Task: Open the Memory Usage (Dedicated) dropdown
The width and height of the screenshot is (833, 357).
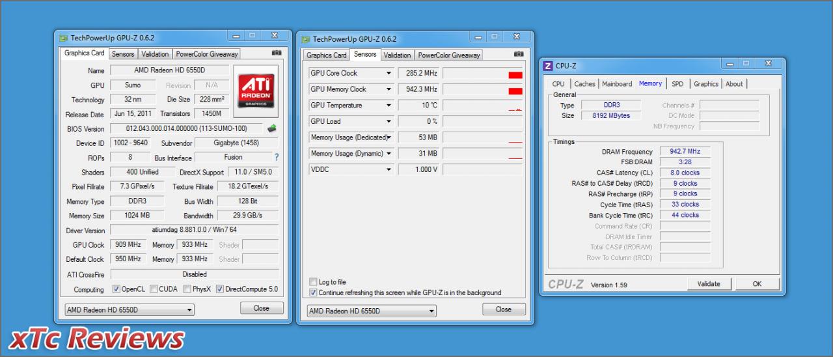Action: (x=389, y=137)
